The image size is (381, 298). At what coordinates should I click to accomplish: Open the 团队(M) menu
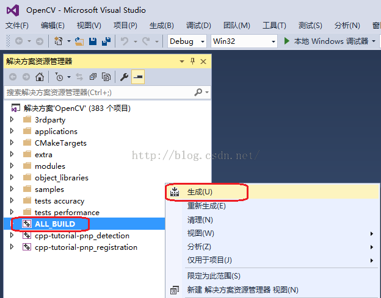237,26
